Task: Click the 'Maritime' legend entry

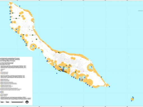Action: (2, 93)
